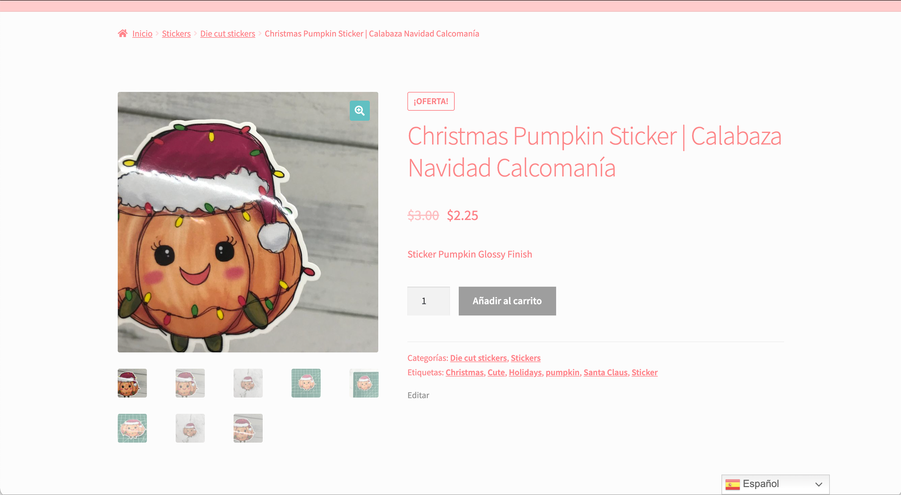Add product with Añadir al carrito button
Image resolution: width=901 pixels, height=495 pixels.
[x=507, y=301]
